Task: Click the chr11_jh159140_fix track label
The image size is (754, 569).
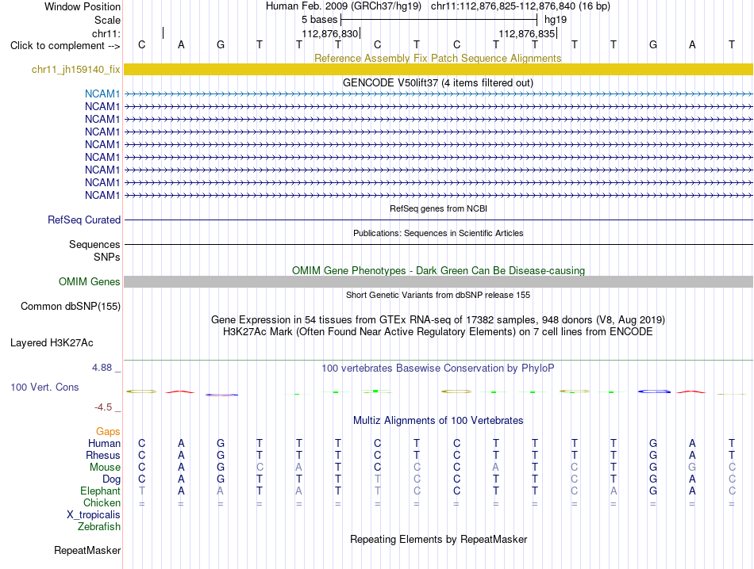Action: click(x=75, y=70)
